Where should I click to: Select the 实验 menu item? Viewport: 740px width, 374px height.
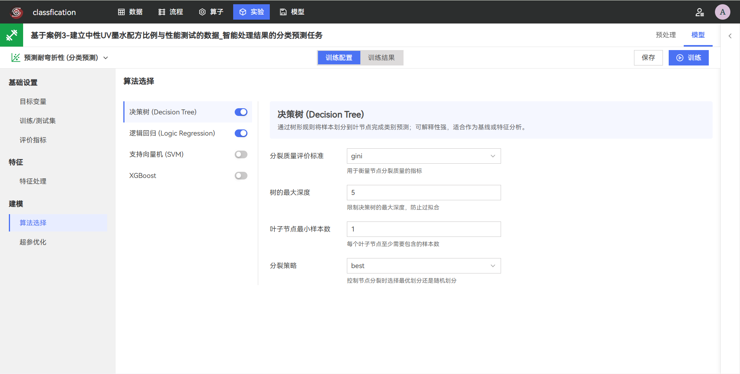[x=251, y=12]
